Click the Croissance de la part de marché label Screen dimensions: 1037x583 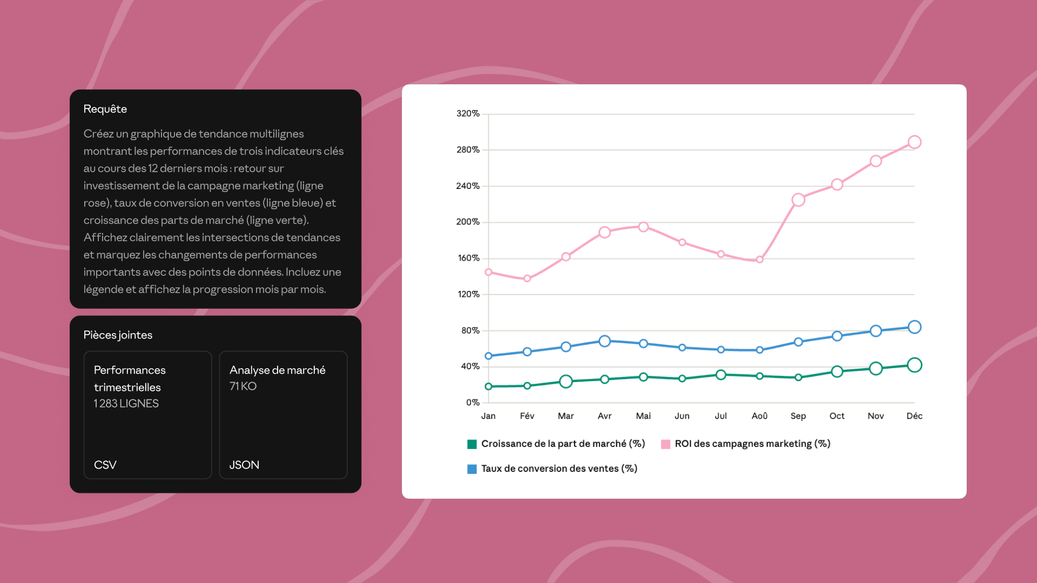coord(563,444)
